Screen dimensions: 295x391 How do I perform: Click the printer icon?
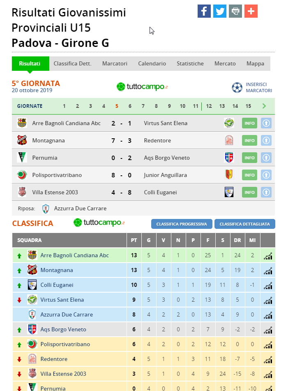pyautogui.click(x=235, y=11)
